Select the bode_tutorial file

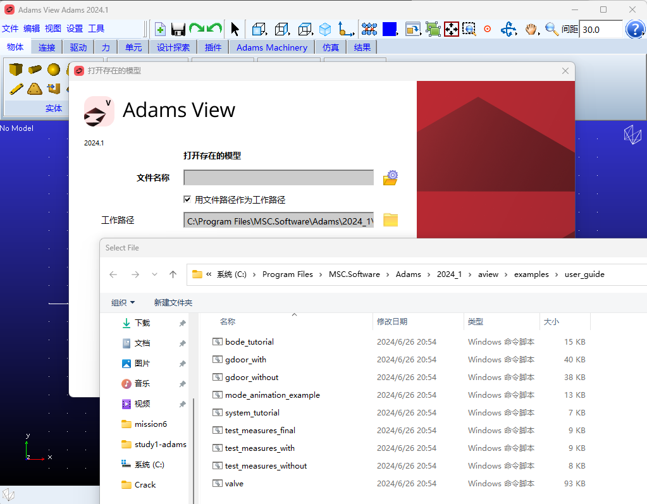(249, 342)
